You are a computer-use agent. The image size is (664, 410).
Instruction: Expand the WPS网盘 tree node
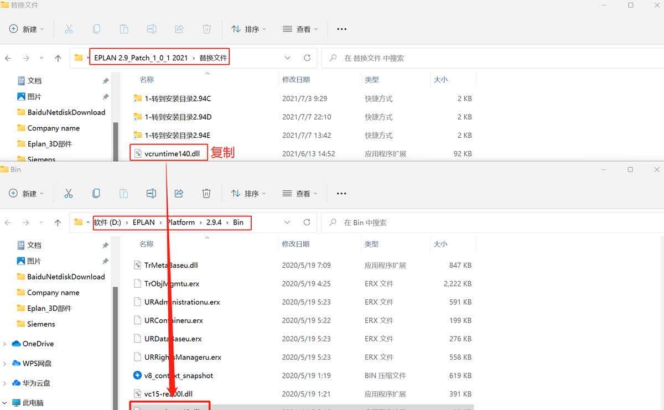tap(5, 364)
